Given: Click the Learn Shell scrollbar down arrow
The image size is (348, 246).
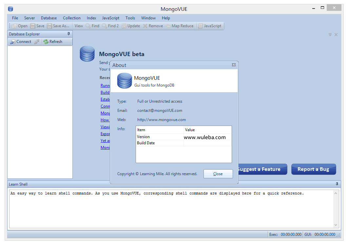Looking at the screenshot, I should coord(336,225).
